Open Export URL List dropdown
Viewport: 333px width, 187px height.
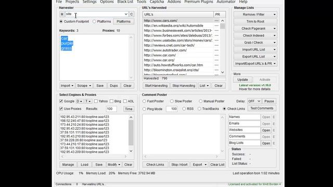[x=255, y=57]
